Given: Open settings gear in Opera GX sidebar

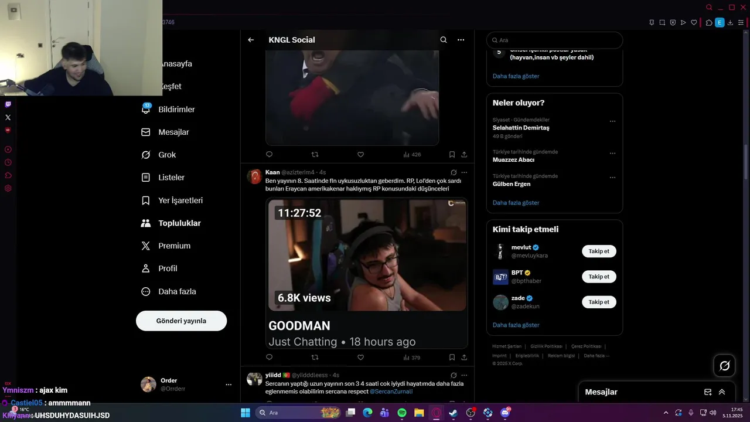Looking at the screenshot, I should pyautogui.click(x=8, y=188).
